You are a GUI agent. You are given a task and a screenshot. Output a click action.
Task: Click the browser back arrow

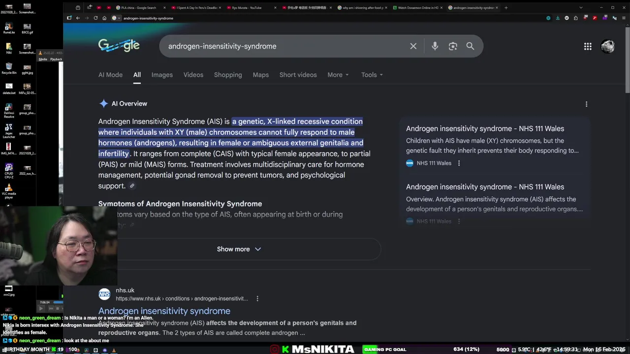[78, 18]
